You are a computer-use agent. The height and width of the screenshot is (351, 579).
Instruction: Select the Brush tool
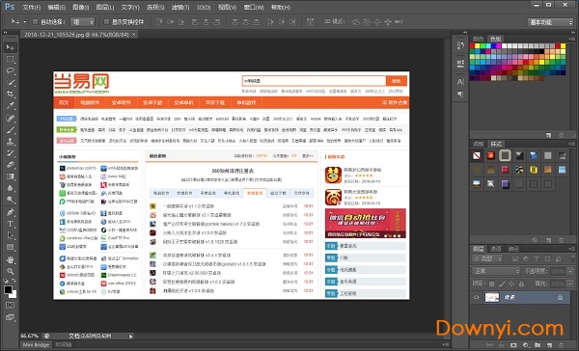click(x=10, y=130)
